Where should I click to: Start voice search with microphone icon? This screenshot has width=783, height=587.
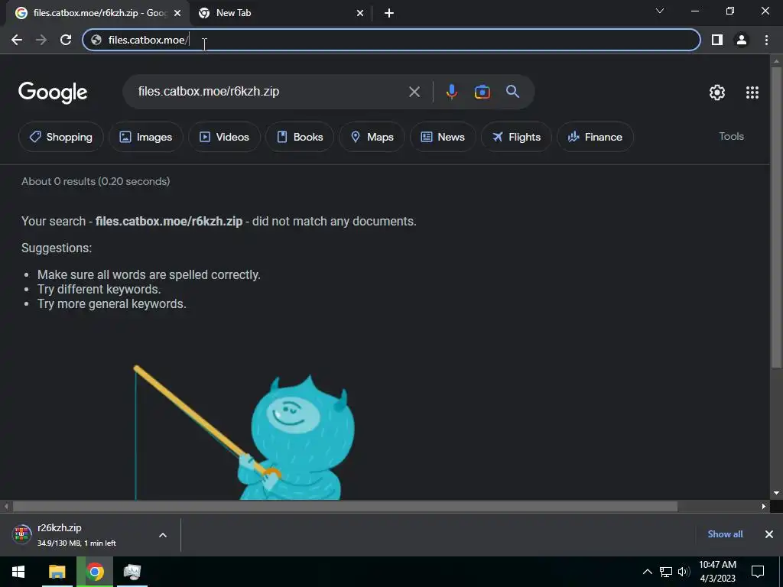451,92
